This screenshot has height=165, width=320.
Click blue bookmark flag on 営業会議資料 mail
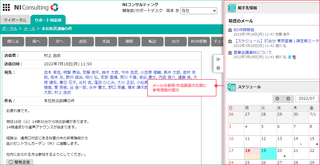tap(289, 57)
